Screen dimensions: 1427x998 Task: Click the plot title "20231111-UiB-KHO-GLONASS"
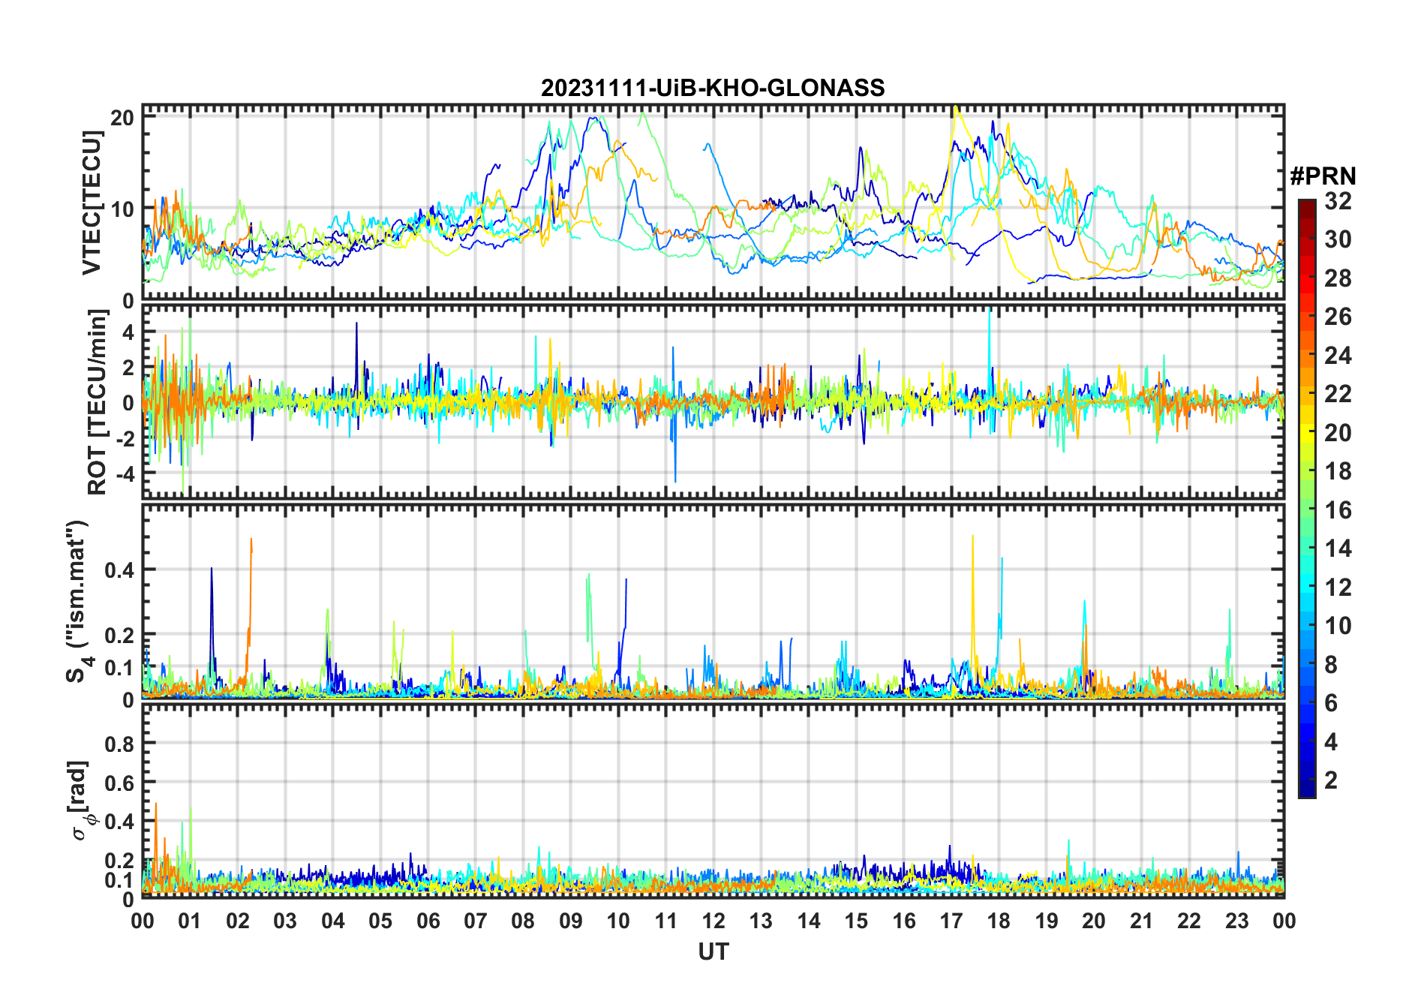tap(713, 88)
